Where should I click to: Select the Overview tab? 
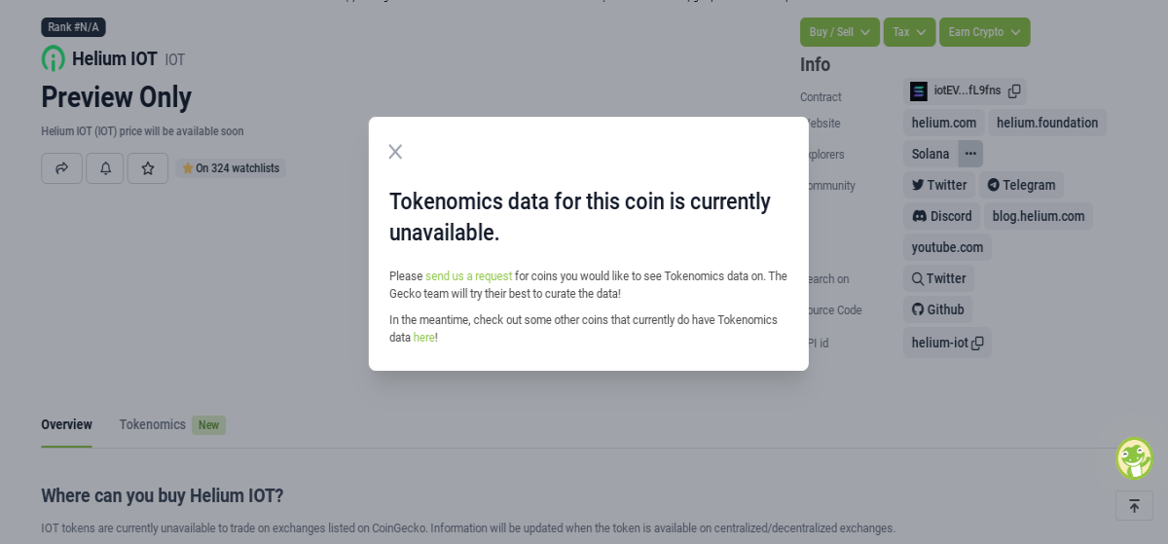point(66,425)
